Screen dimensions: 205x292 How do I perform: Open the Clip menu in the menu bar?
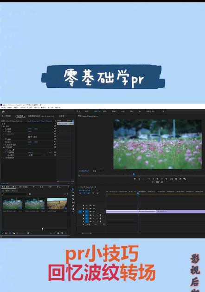point(16,107)
